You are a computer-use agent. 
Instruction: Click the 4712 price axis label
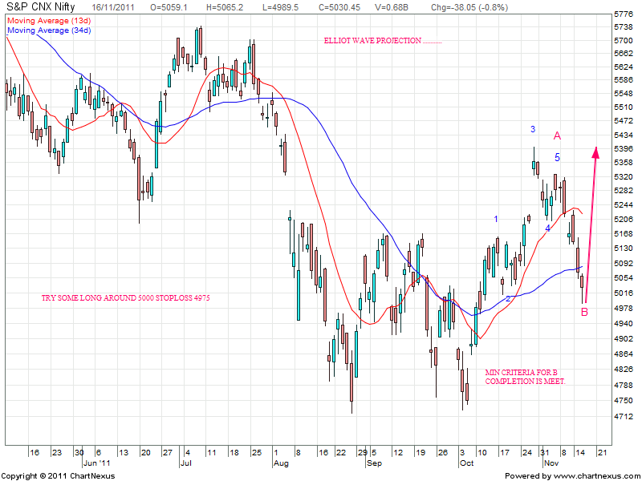click(x=624, y=416)
